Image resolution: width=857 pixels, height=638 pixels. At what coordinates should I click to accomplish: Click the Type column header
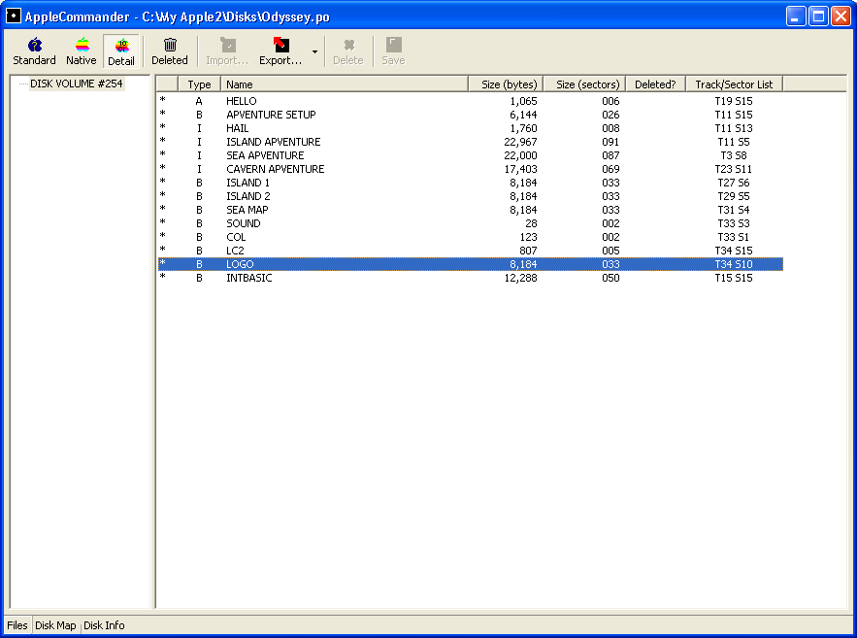tap(199, 84)
